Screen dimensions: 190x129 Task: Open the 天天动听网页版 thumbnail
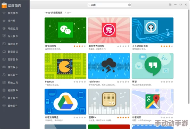[153, 30]
